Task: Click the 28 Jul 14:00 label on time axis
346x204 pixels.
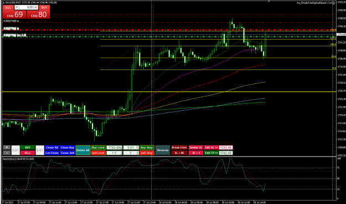Action: coord(260,202)
